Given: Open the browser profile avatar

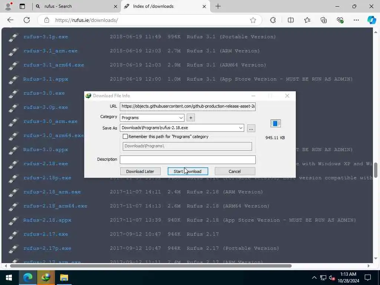Looking at the screenshot, I should 9,6.
